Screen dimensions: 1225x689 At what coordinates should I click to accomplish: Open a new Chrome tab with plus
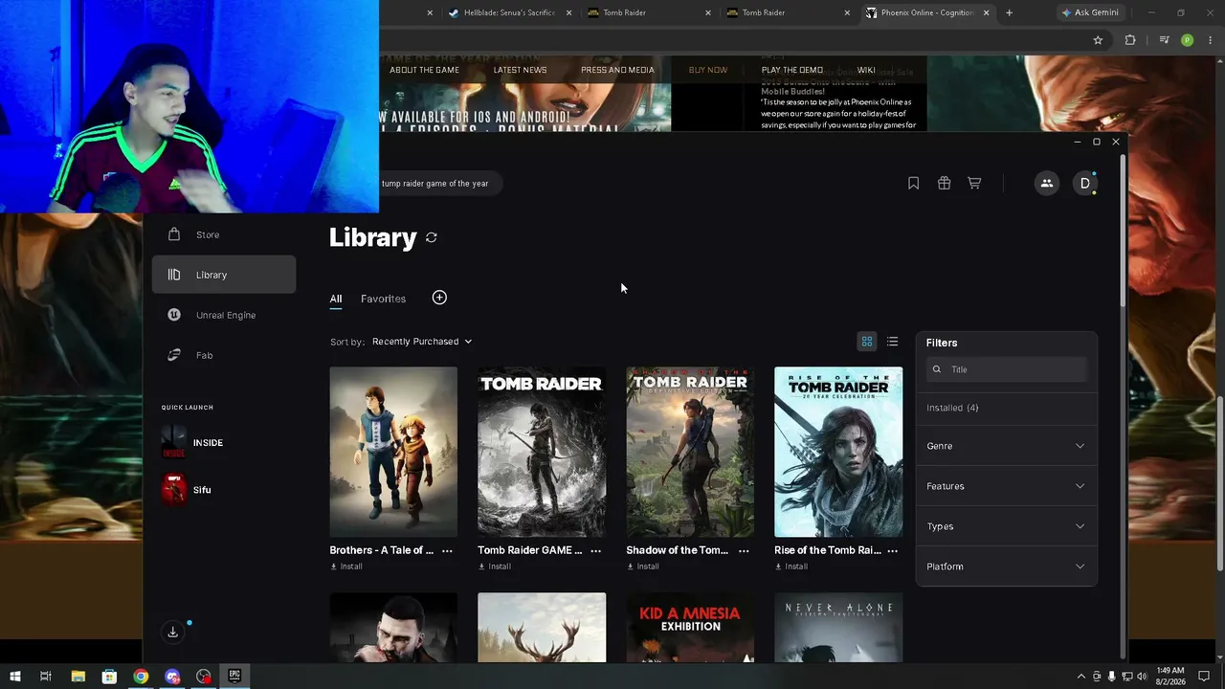point(1009,12)
